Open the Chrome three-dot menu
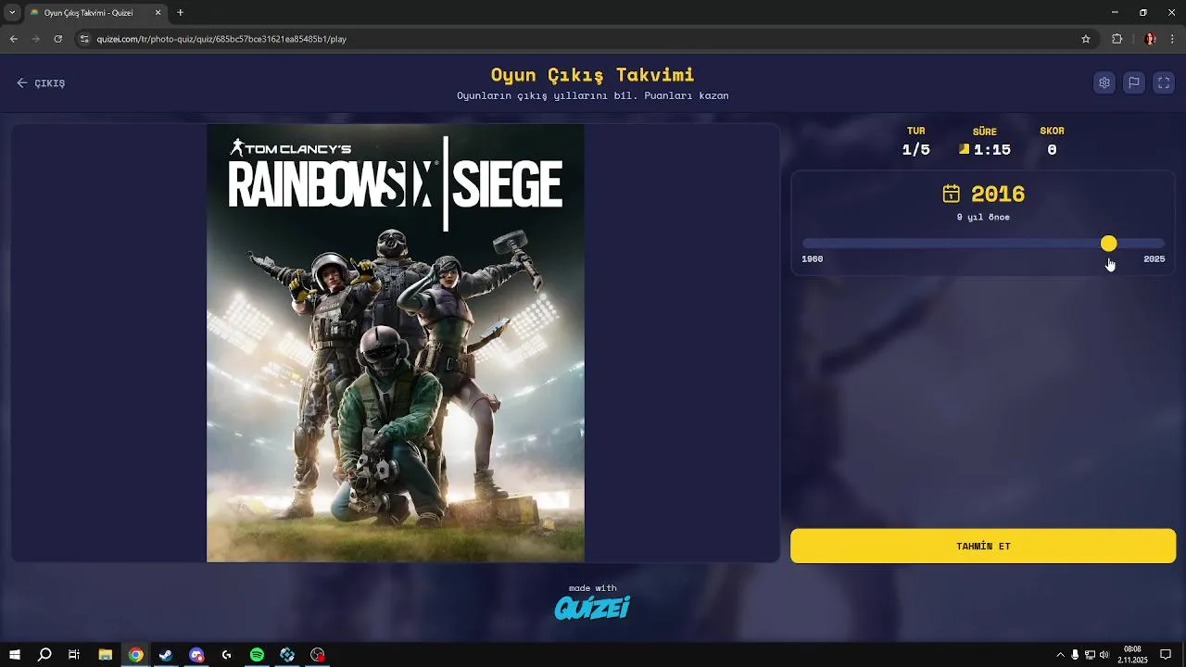The height and width of the screenshot is (667, 1186). [x=1172, y=39]
